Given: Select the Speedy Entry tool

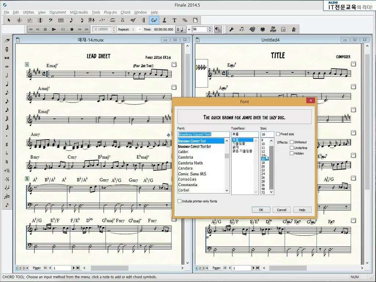Looking at the screenshot, I should click(82, 21).
